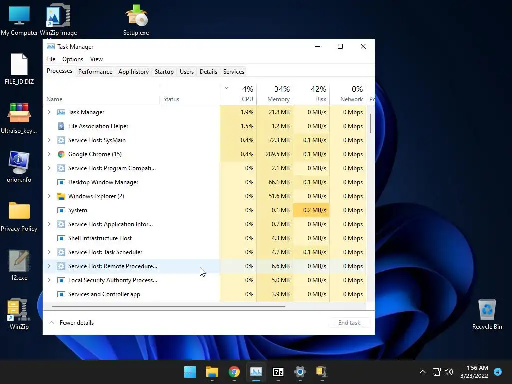
Task: Open the clock showing 1:56 AM
Action: point(474,372)
